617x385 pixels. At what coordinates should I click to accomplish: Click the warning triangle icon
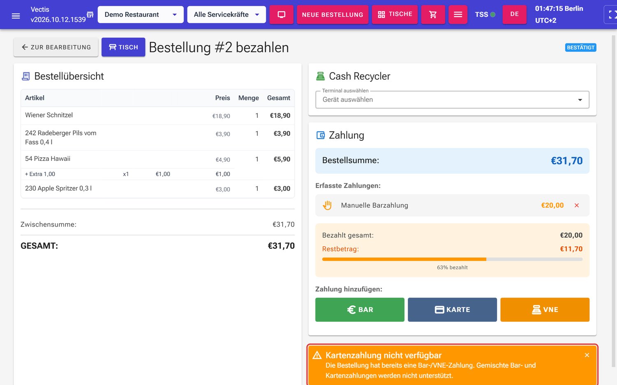(317, 355)
